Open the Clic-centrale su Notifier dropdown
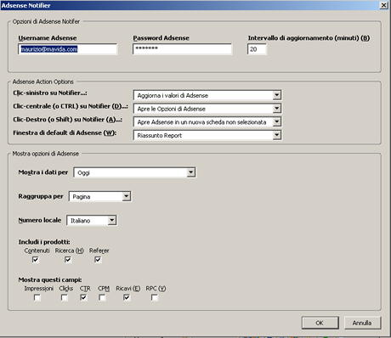 (207, 109)
